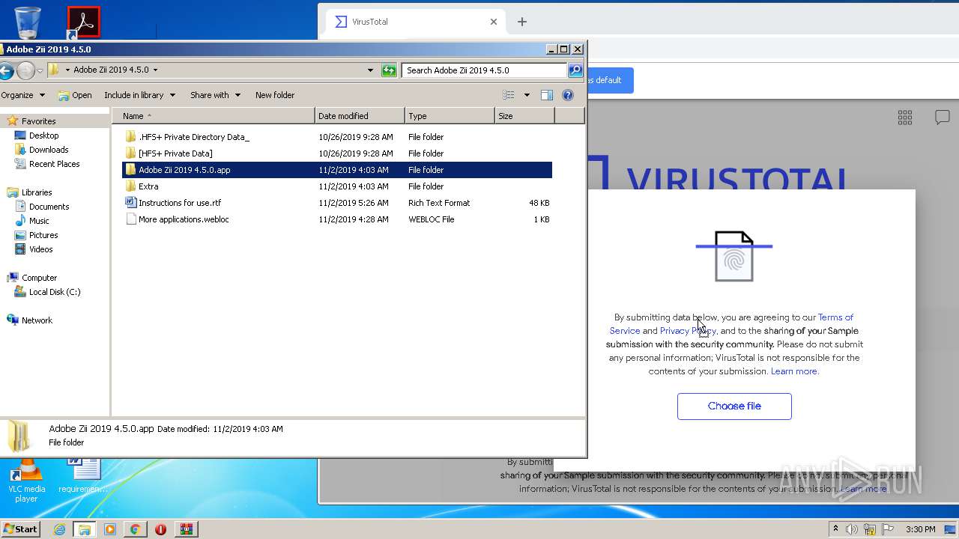The width and height of the screenshot is (959, 539).
Task: Open Pictures library
Action: [43, 235]
